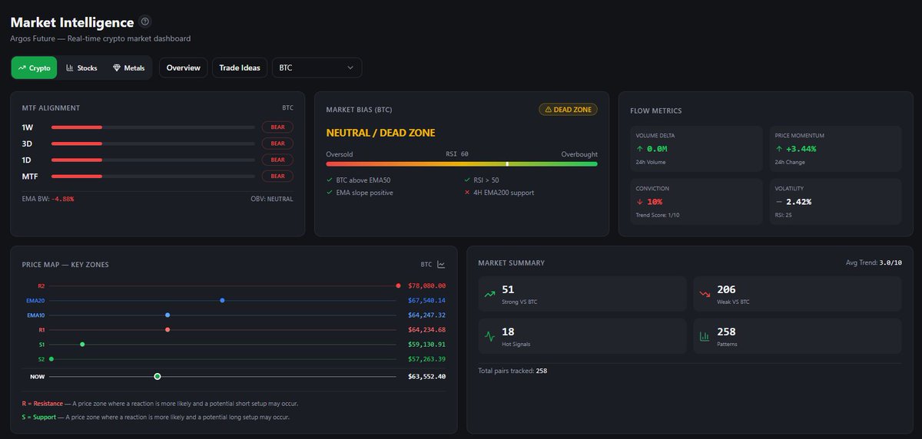Open the Trade Ideas view

(240, 68)
